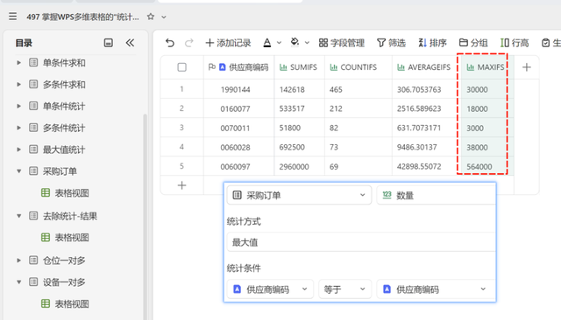Click the undo arrow icon
561x320 pixels.
(x=170, y=43)
